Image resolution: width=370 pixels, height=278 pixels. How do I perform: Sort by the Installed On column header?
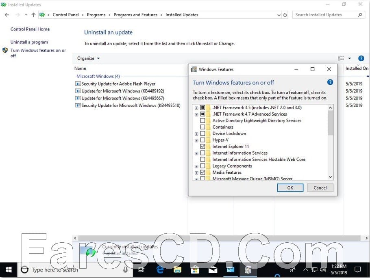pos(357,68)
